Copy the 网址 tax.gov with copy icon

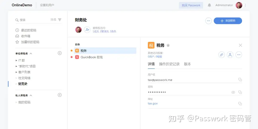tap(240, 103)
